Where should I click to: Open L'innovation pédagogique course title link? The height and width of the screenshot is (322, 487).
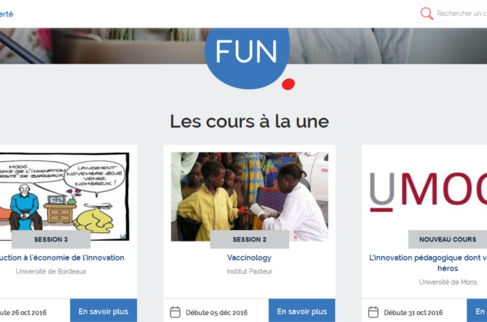click(x=428, y=263)
